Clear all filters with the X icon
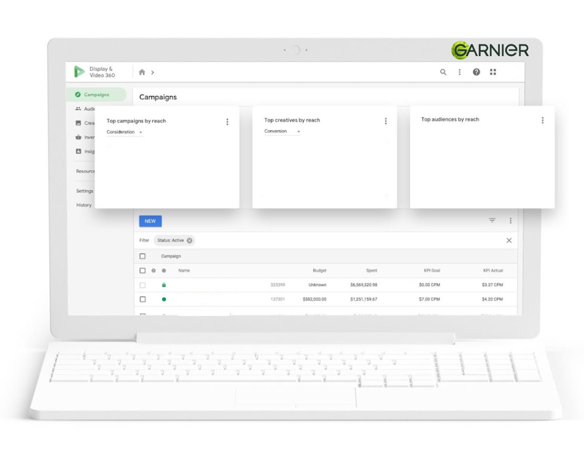 pyautogui.click(x=509, y=241)
